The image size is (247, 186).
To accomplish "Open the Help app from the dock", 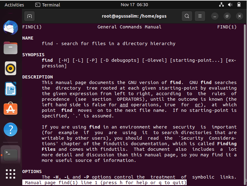I will [11, 129].
